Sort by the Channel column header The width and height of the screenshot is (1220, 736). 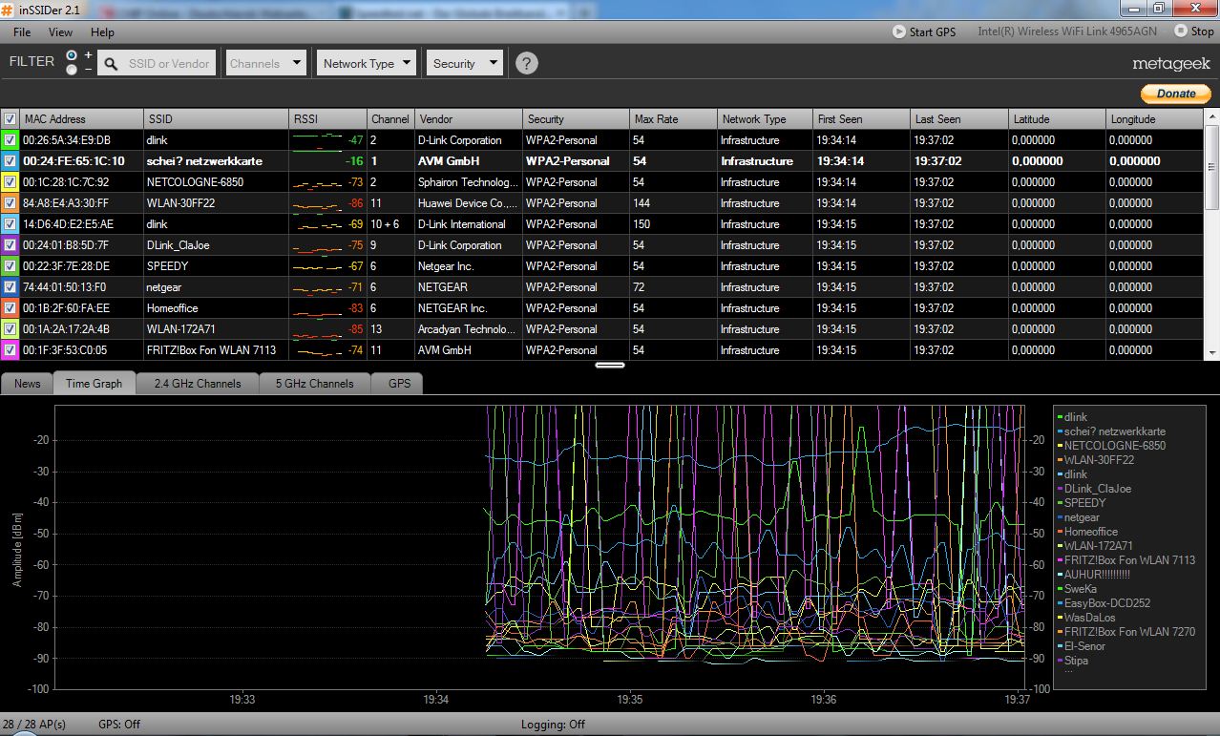pyautogui.click(x=390, y=119)
